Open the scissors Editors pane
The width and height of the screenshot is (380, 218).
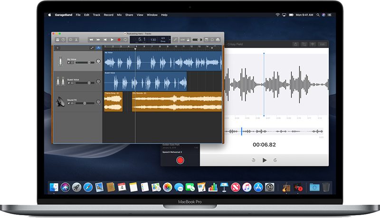[76, 40]
